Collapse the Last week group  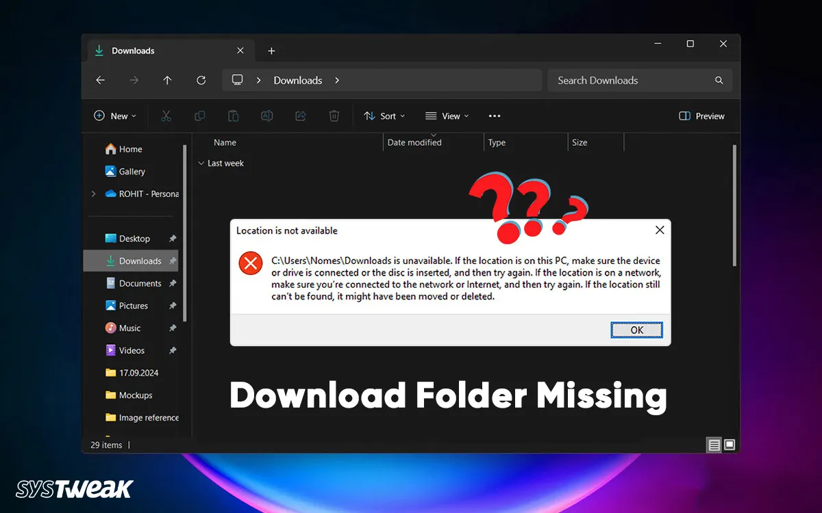pos(201,163)
